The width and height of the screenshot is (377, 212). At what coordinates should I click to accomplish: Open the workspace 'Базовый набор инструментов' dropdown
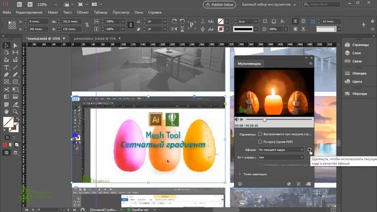269,5
